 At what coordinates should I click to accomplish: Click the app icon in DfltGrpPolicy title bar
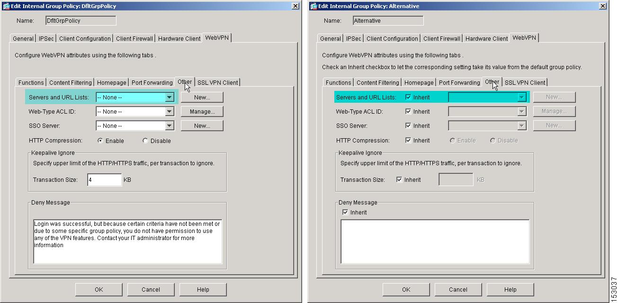point(6,6)
